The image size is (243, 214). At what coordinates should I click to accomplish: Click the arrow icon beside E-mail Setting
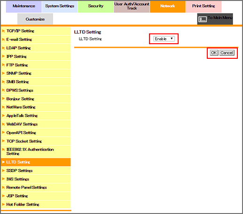[x=3, y=40]
